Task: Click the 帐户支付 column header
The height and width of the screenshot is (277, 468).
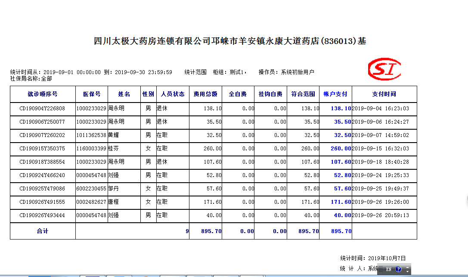Action: click(x=335, y=94)
